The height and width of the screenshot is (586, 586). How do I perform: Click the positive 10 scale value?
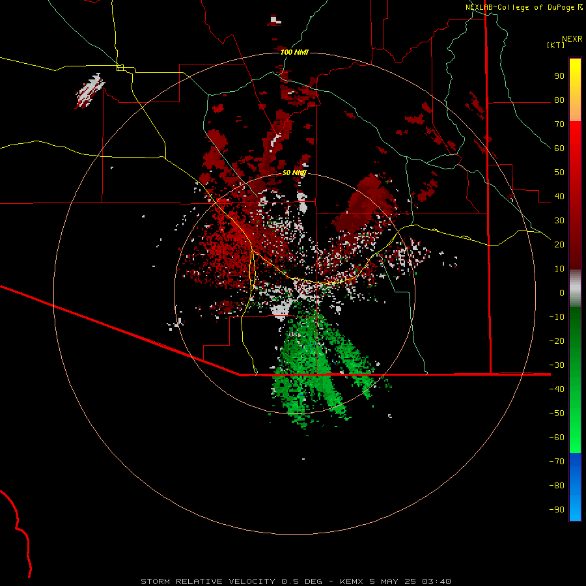click(x=559, y=269)
